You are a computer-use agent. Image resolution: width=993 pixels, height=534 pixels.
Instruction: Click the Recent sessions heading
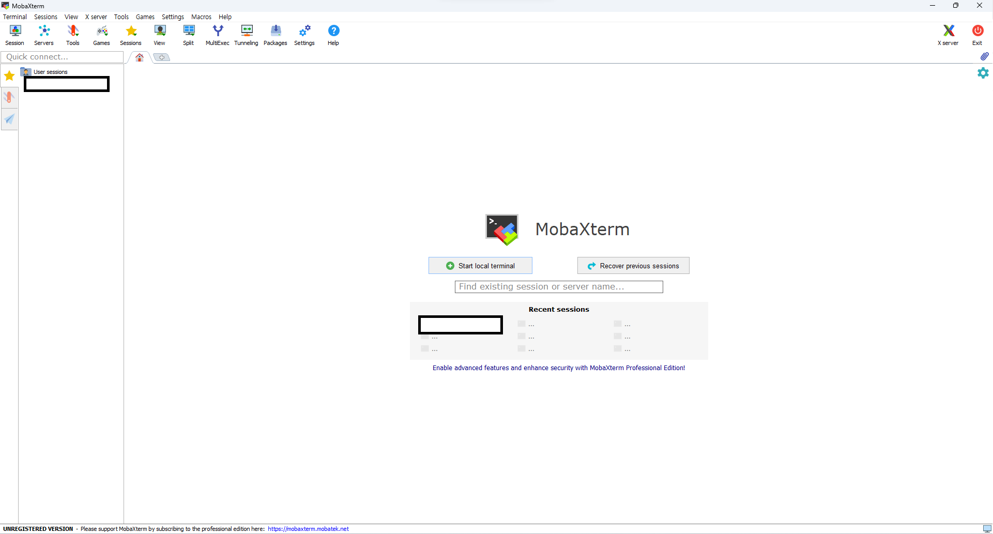point(559,310)
